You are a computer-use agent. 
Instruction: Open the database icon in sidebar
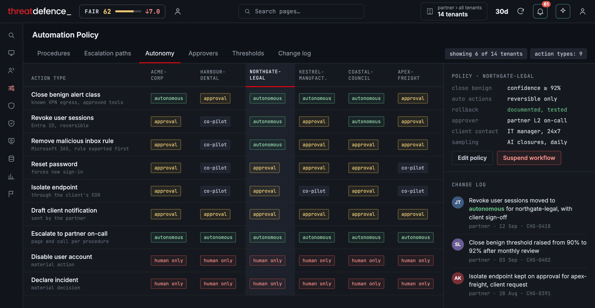coord(11,159)
